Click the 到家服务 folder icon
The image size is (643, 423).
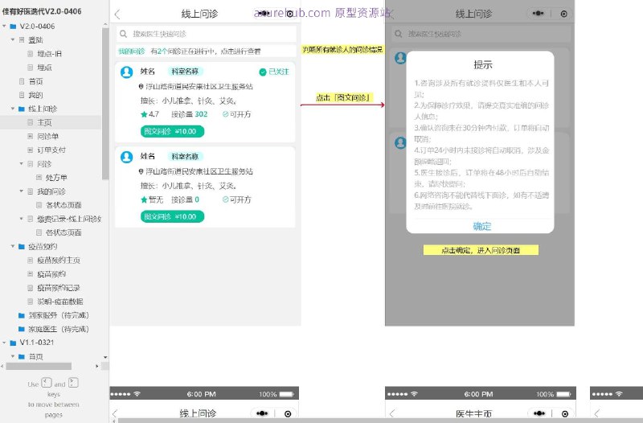coord(22,315)
